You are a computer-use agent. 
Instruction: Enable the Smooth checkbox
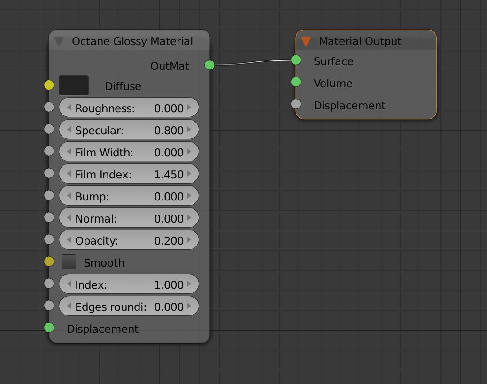pos(69,261)
